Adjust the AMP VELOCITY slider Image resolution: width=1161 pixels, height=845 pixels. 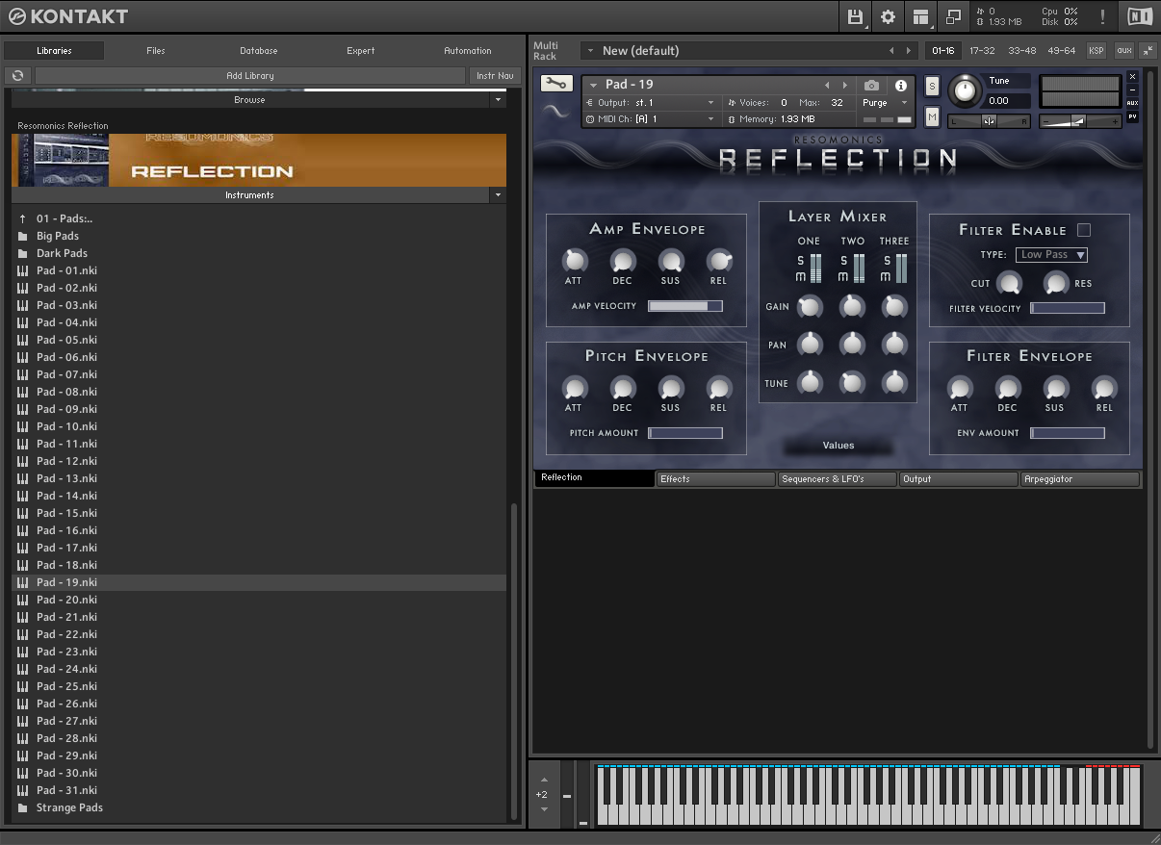click(684, 306)
